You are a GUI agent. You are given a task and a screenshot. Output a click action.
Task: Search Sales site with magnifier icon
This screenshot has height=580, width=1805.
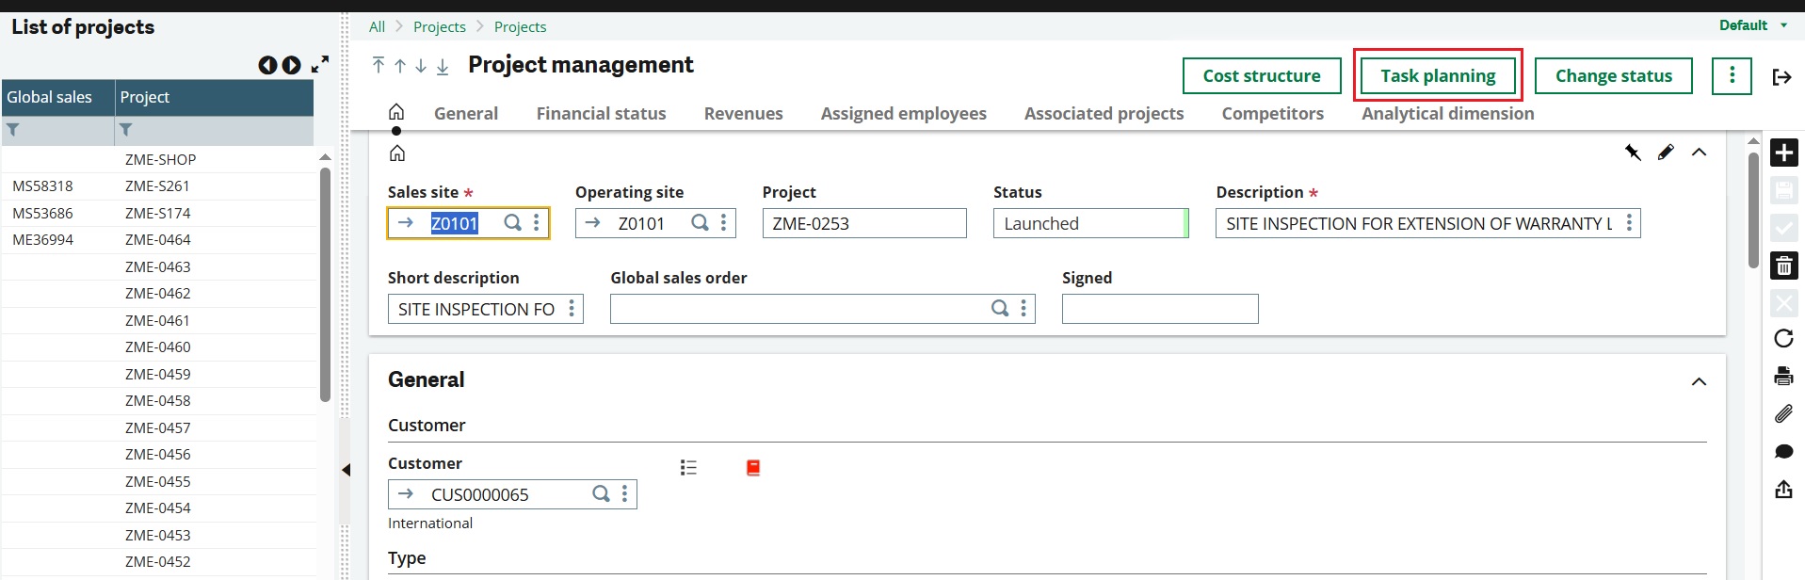tap(512, 223)
